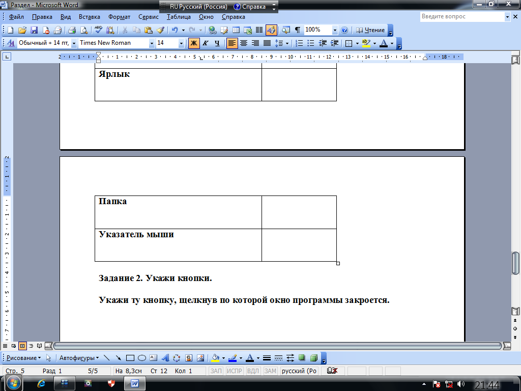Apply fill color from the Drawing toolbar

215,358
